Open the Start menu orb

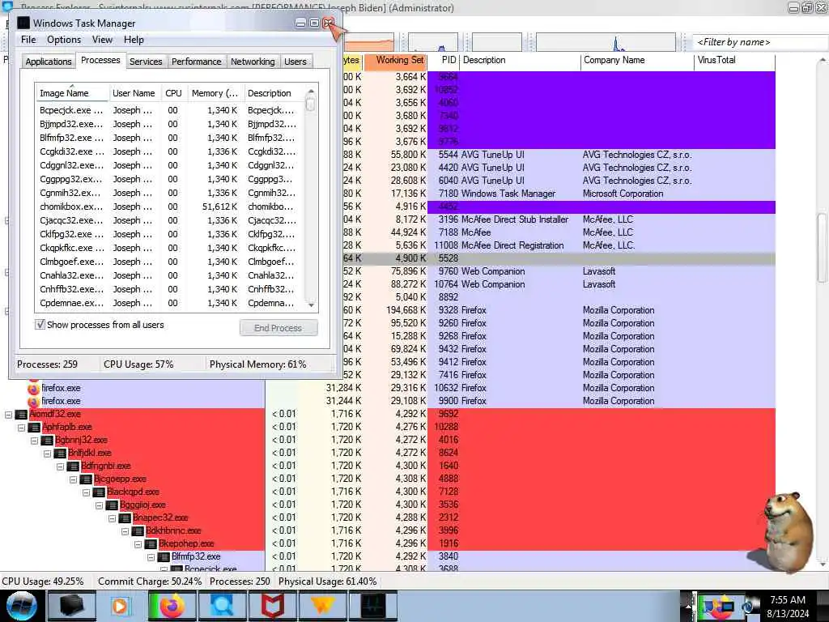click(20, 606)
